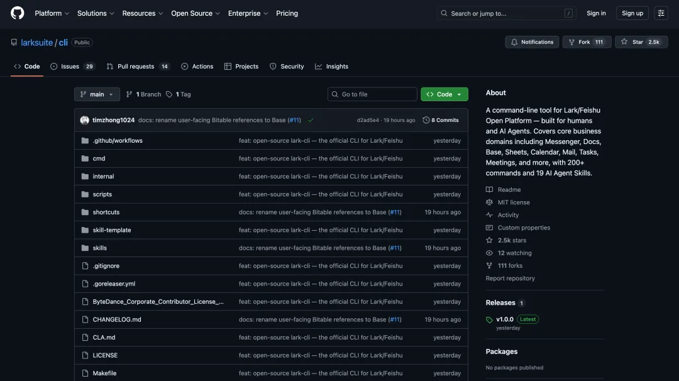The height and width of the screenshot is (381, 679).
Task: Switch to the Actions tab
Action: (x=197, y=66)
